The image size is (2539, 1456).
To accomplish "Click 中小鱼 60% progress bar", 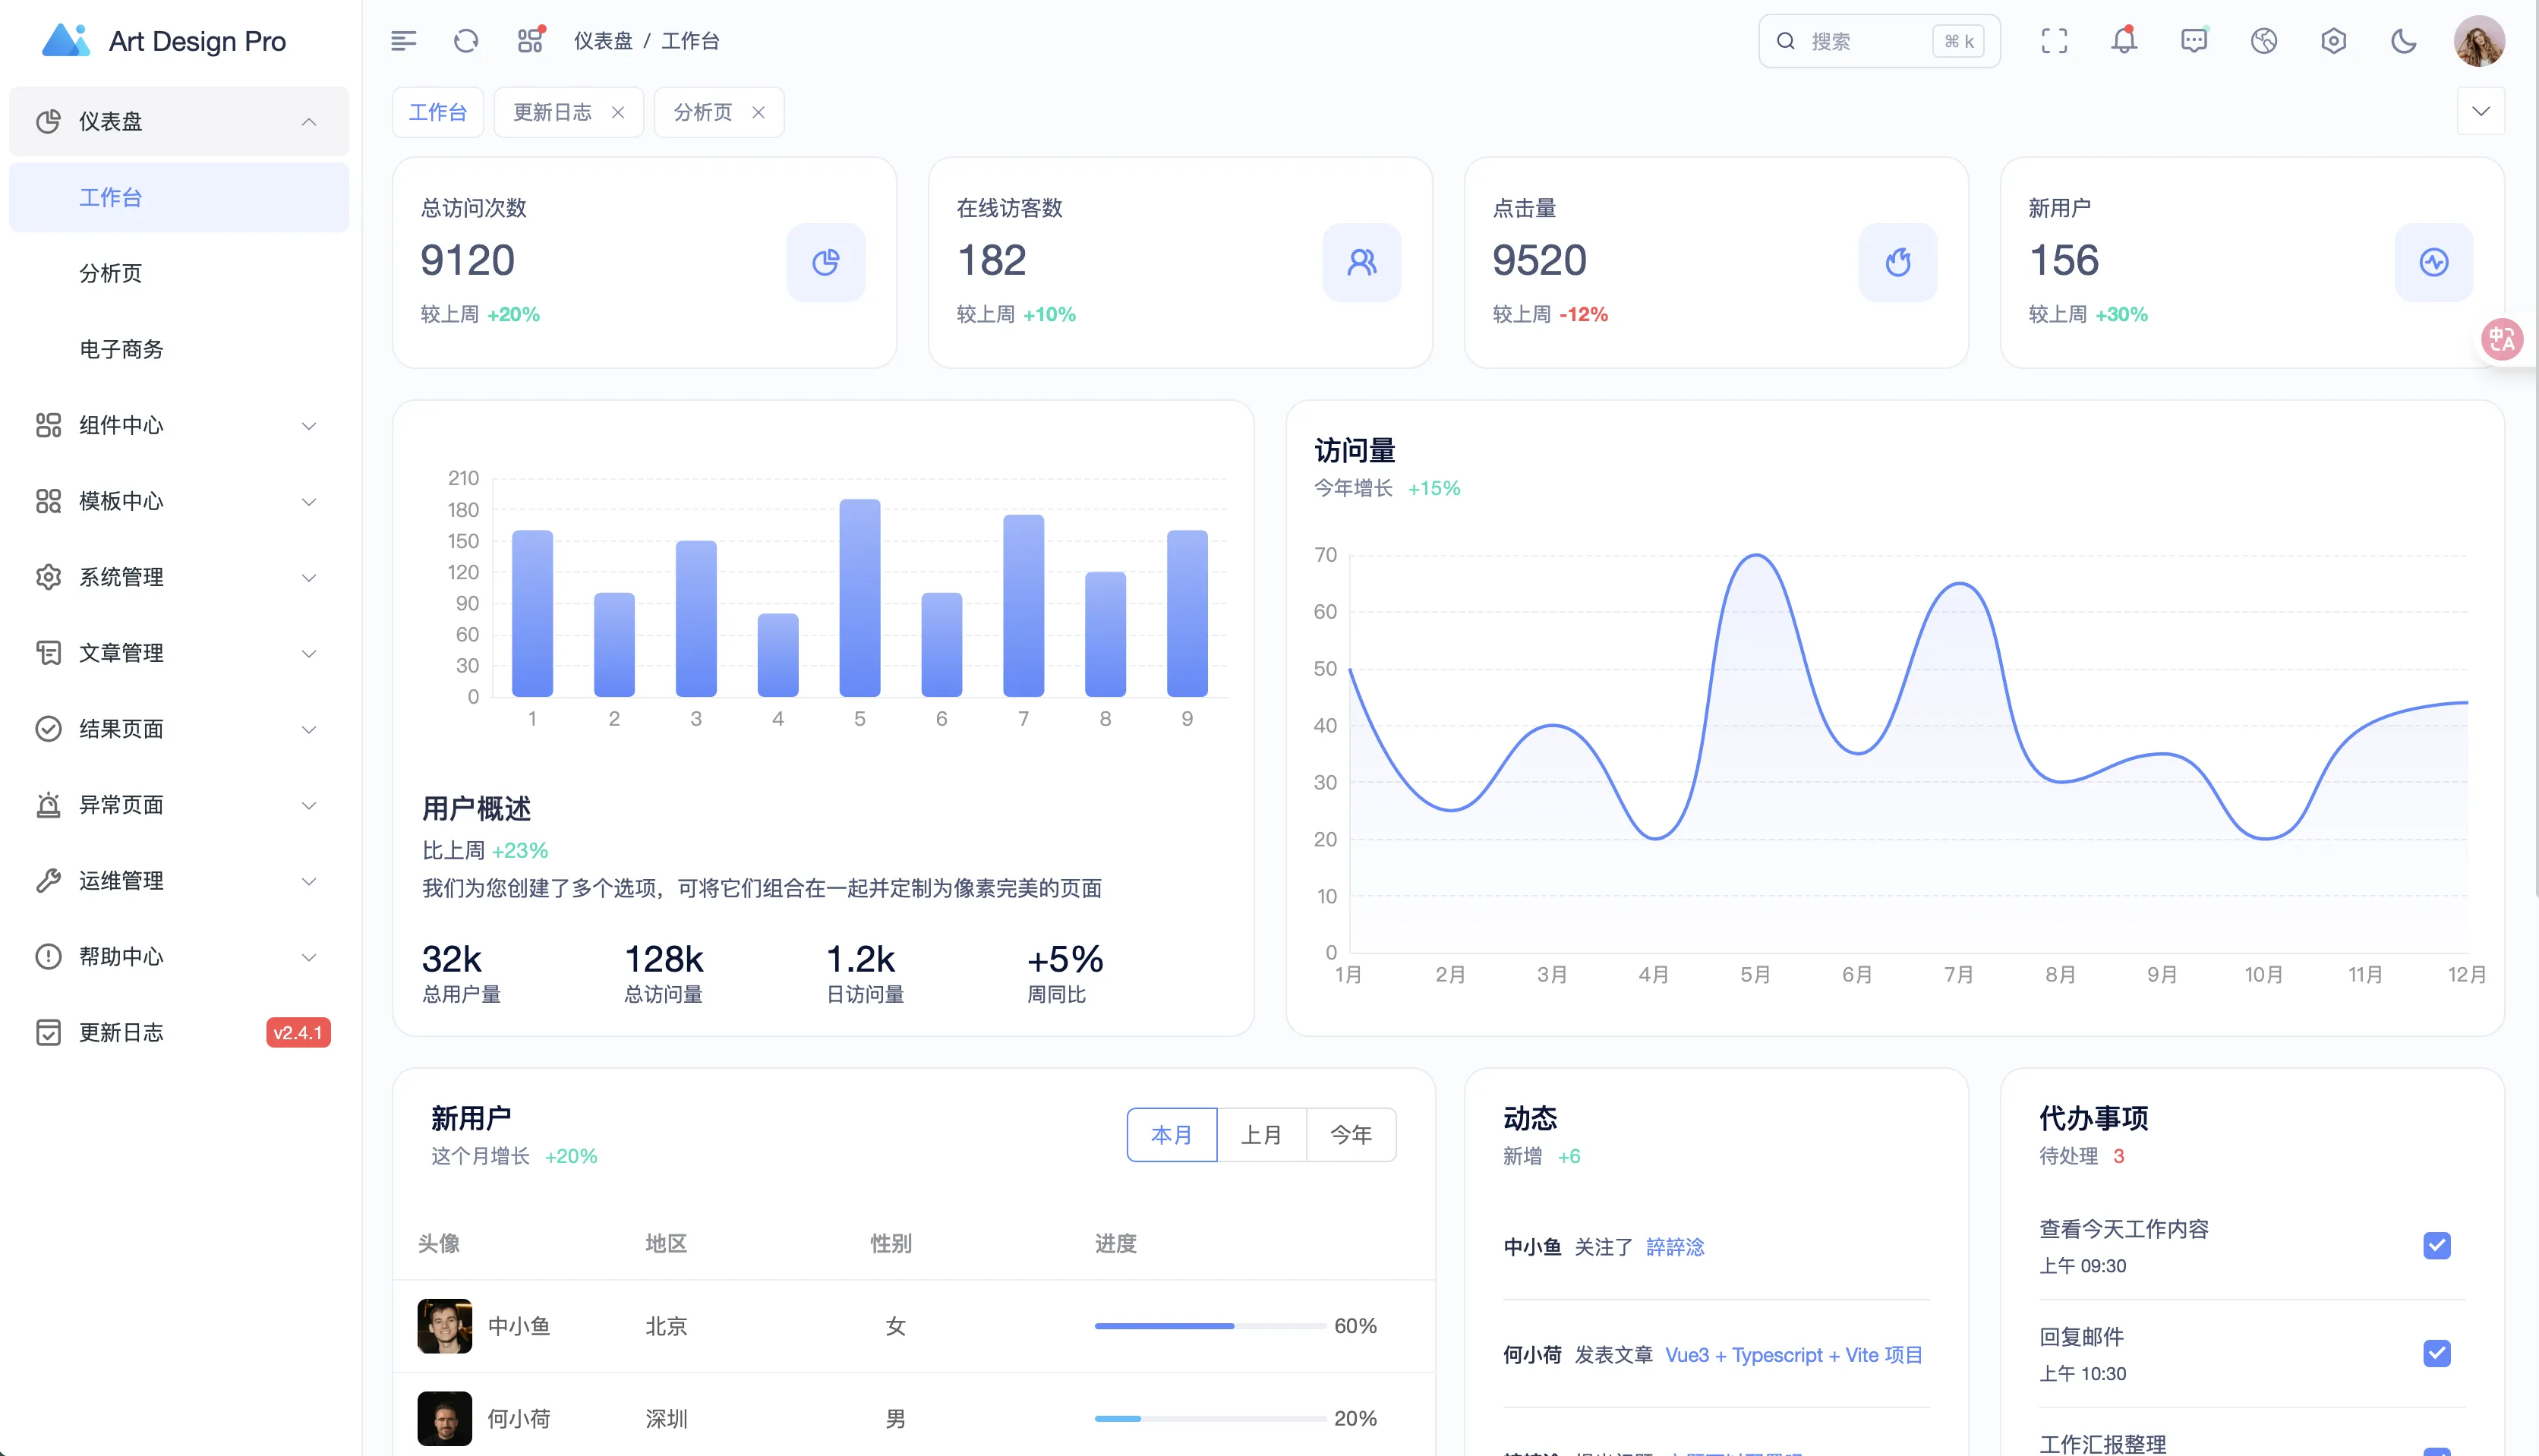I will (x=1210, y=1326).
